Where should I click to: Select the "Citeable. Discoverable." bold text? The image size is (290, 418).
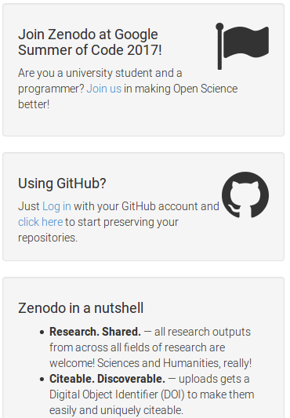pos(107,379)
